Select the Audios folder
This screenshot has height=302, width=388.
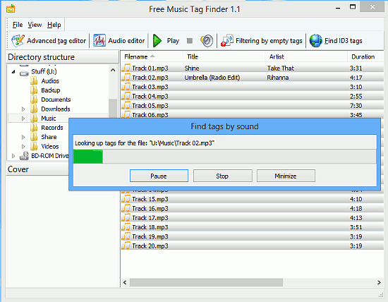pos(50,81)
